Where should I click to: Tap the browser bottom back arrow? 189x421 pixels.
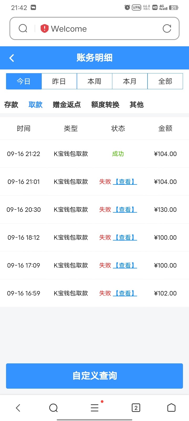point(18,408)
